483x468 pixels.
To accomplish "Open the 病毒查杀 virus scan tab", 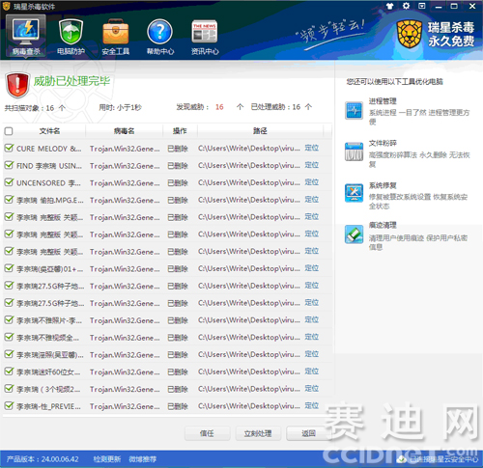I will click(26, 37).
